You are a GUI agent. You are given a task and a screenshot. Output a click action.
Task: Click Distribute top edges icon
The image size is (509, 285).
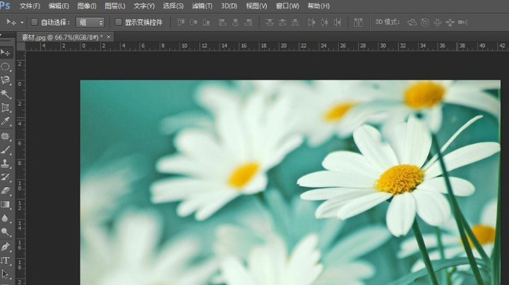(270, 23)
